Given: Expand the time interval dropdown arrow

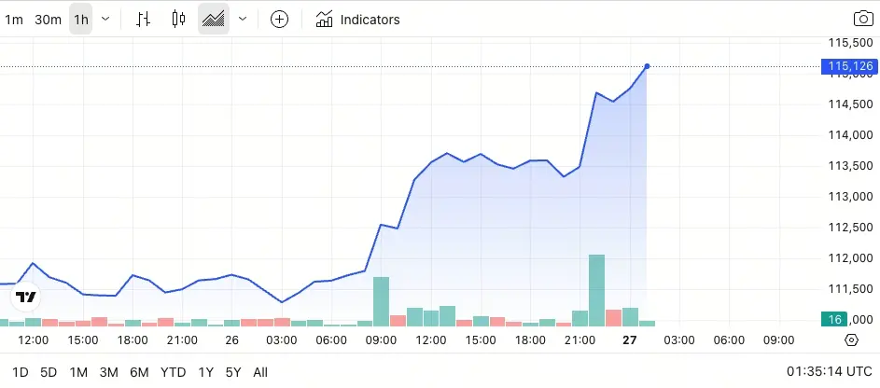Looking at the screenshot, I should click(x=105, y=19).
